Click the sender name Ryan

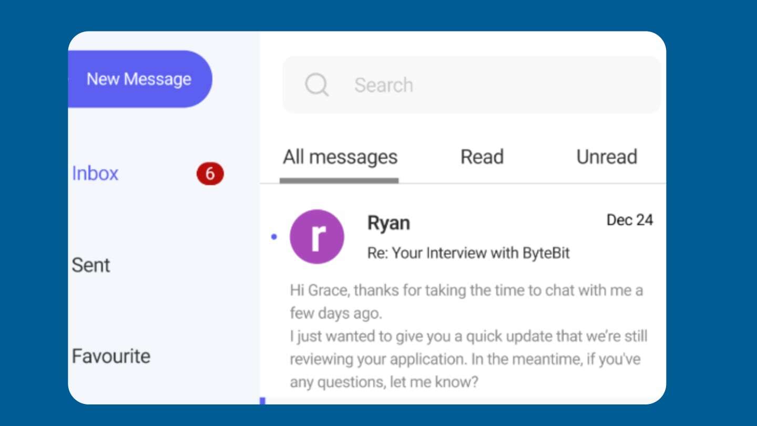tap(388, 223)
